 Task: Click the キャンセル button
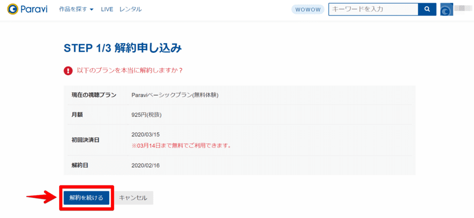tap(133, 198)
